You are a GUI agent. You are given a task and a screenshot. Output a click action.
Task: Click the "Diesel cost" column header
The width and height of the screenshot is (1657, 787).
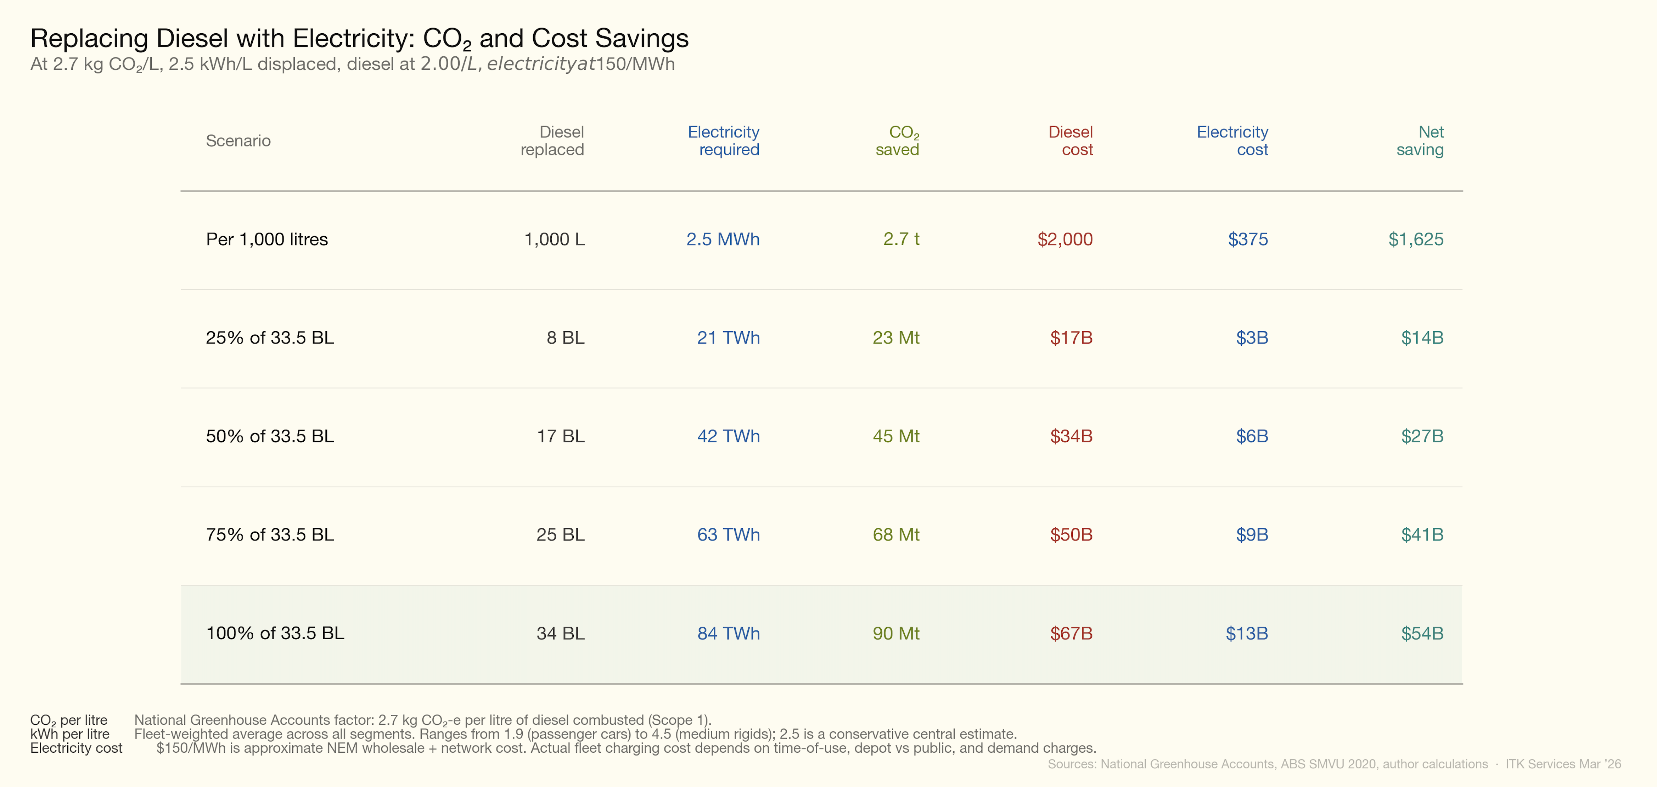(1071, 141)
